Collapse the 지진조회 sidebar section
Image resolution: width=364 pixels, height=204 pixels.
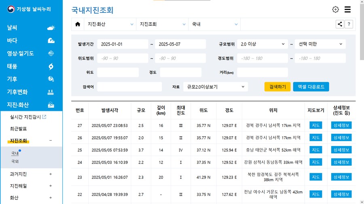click(51, 141)
